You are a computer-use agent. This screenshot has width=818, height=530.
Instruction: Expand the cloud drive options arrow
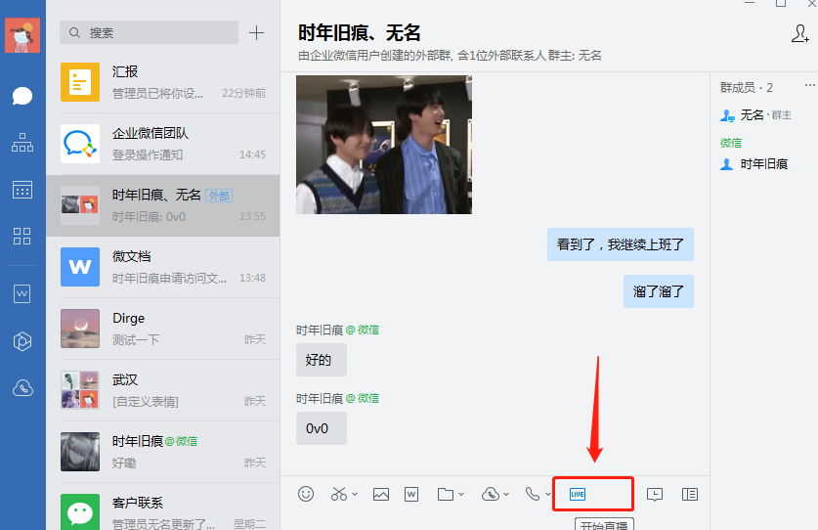coord(506,494)
